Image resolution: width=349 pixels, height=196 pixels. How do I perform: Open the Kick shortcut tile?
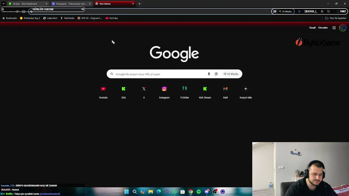tap(124, 92)
